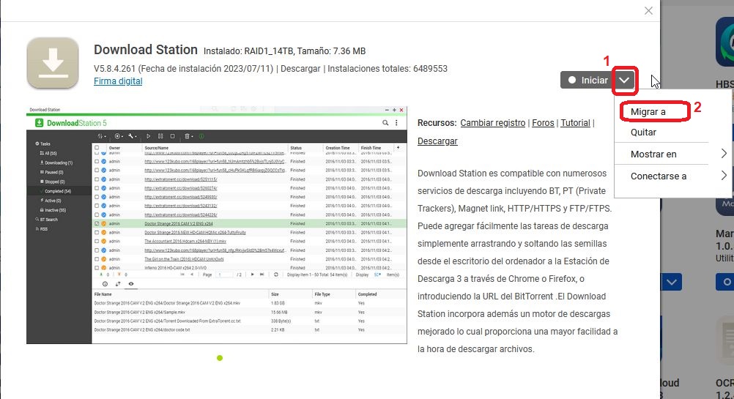Screen dimensions: 734x399
Task: Click the refresh icon in the pagination bar
Action: coord(275,274)
